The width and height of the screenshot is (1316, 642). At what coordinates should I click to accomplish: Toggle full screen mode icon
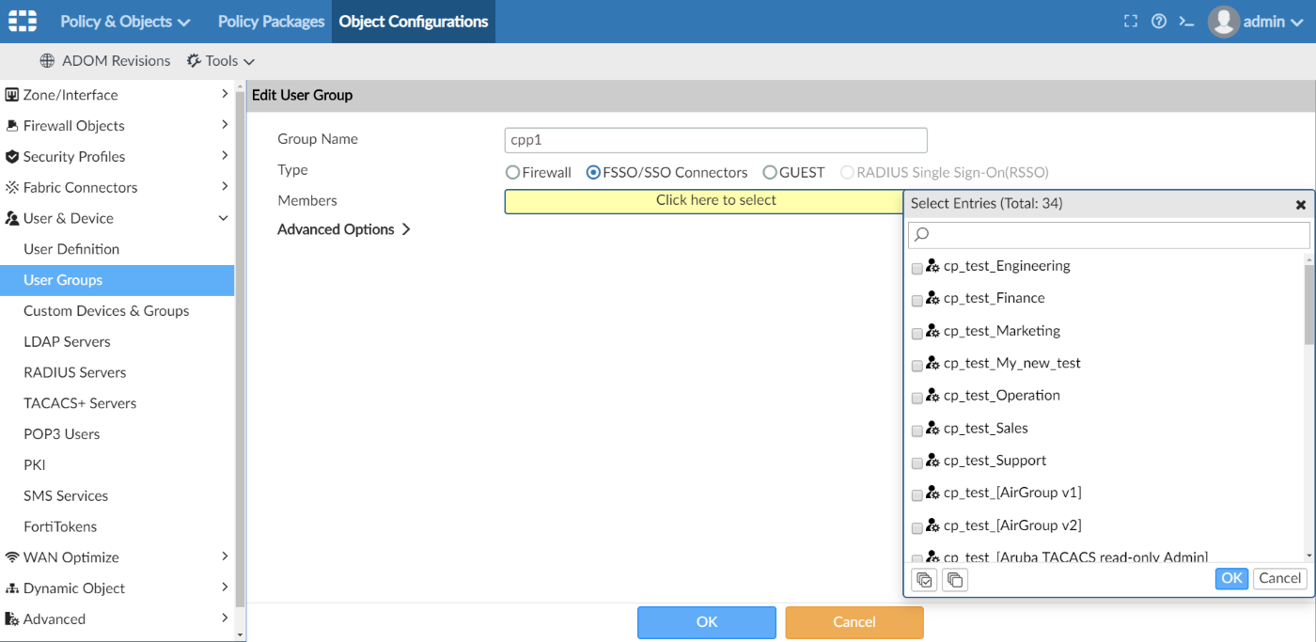(x=1131, y=22)
